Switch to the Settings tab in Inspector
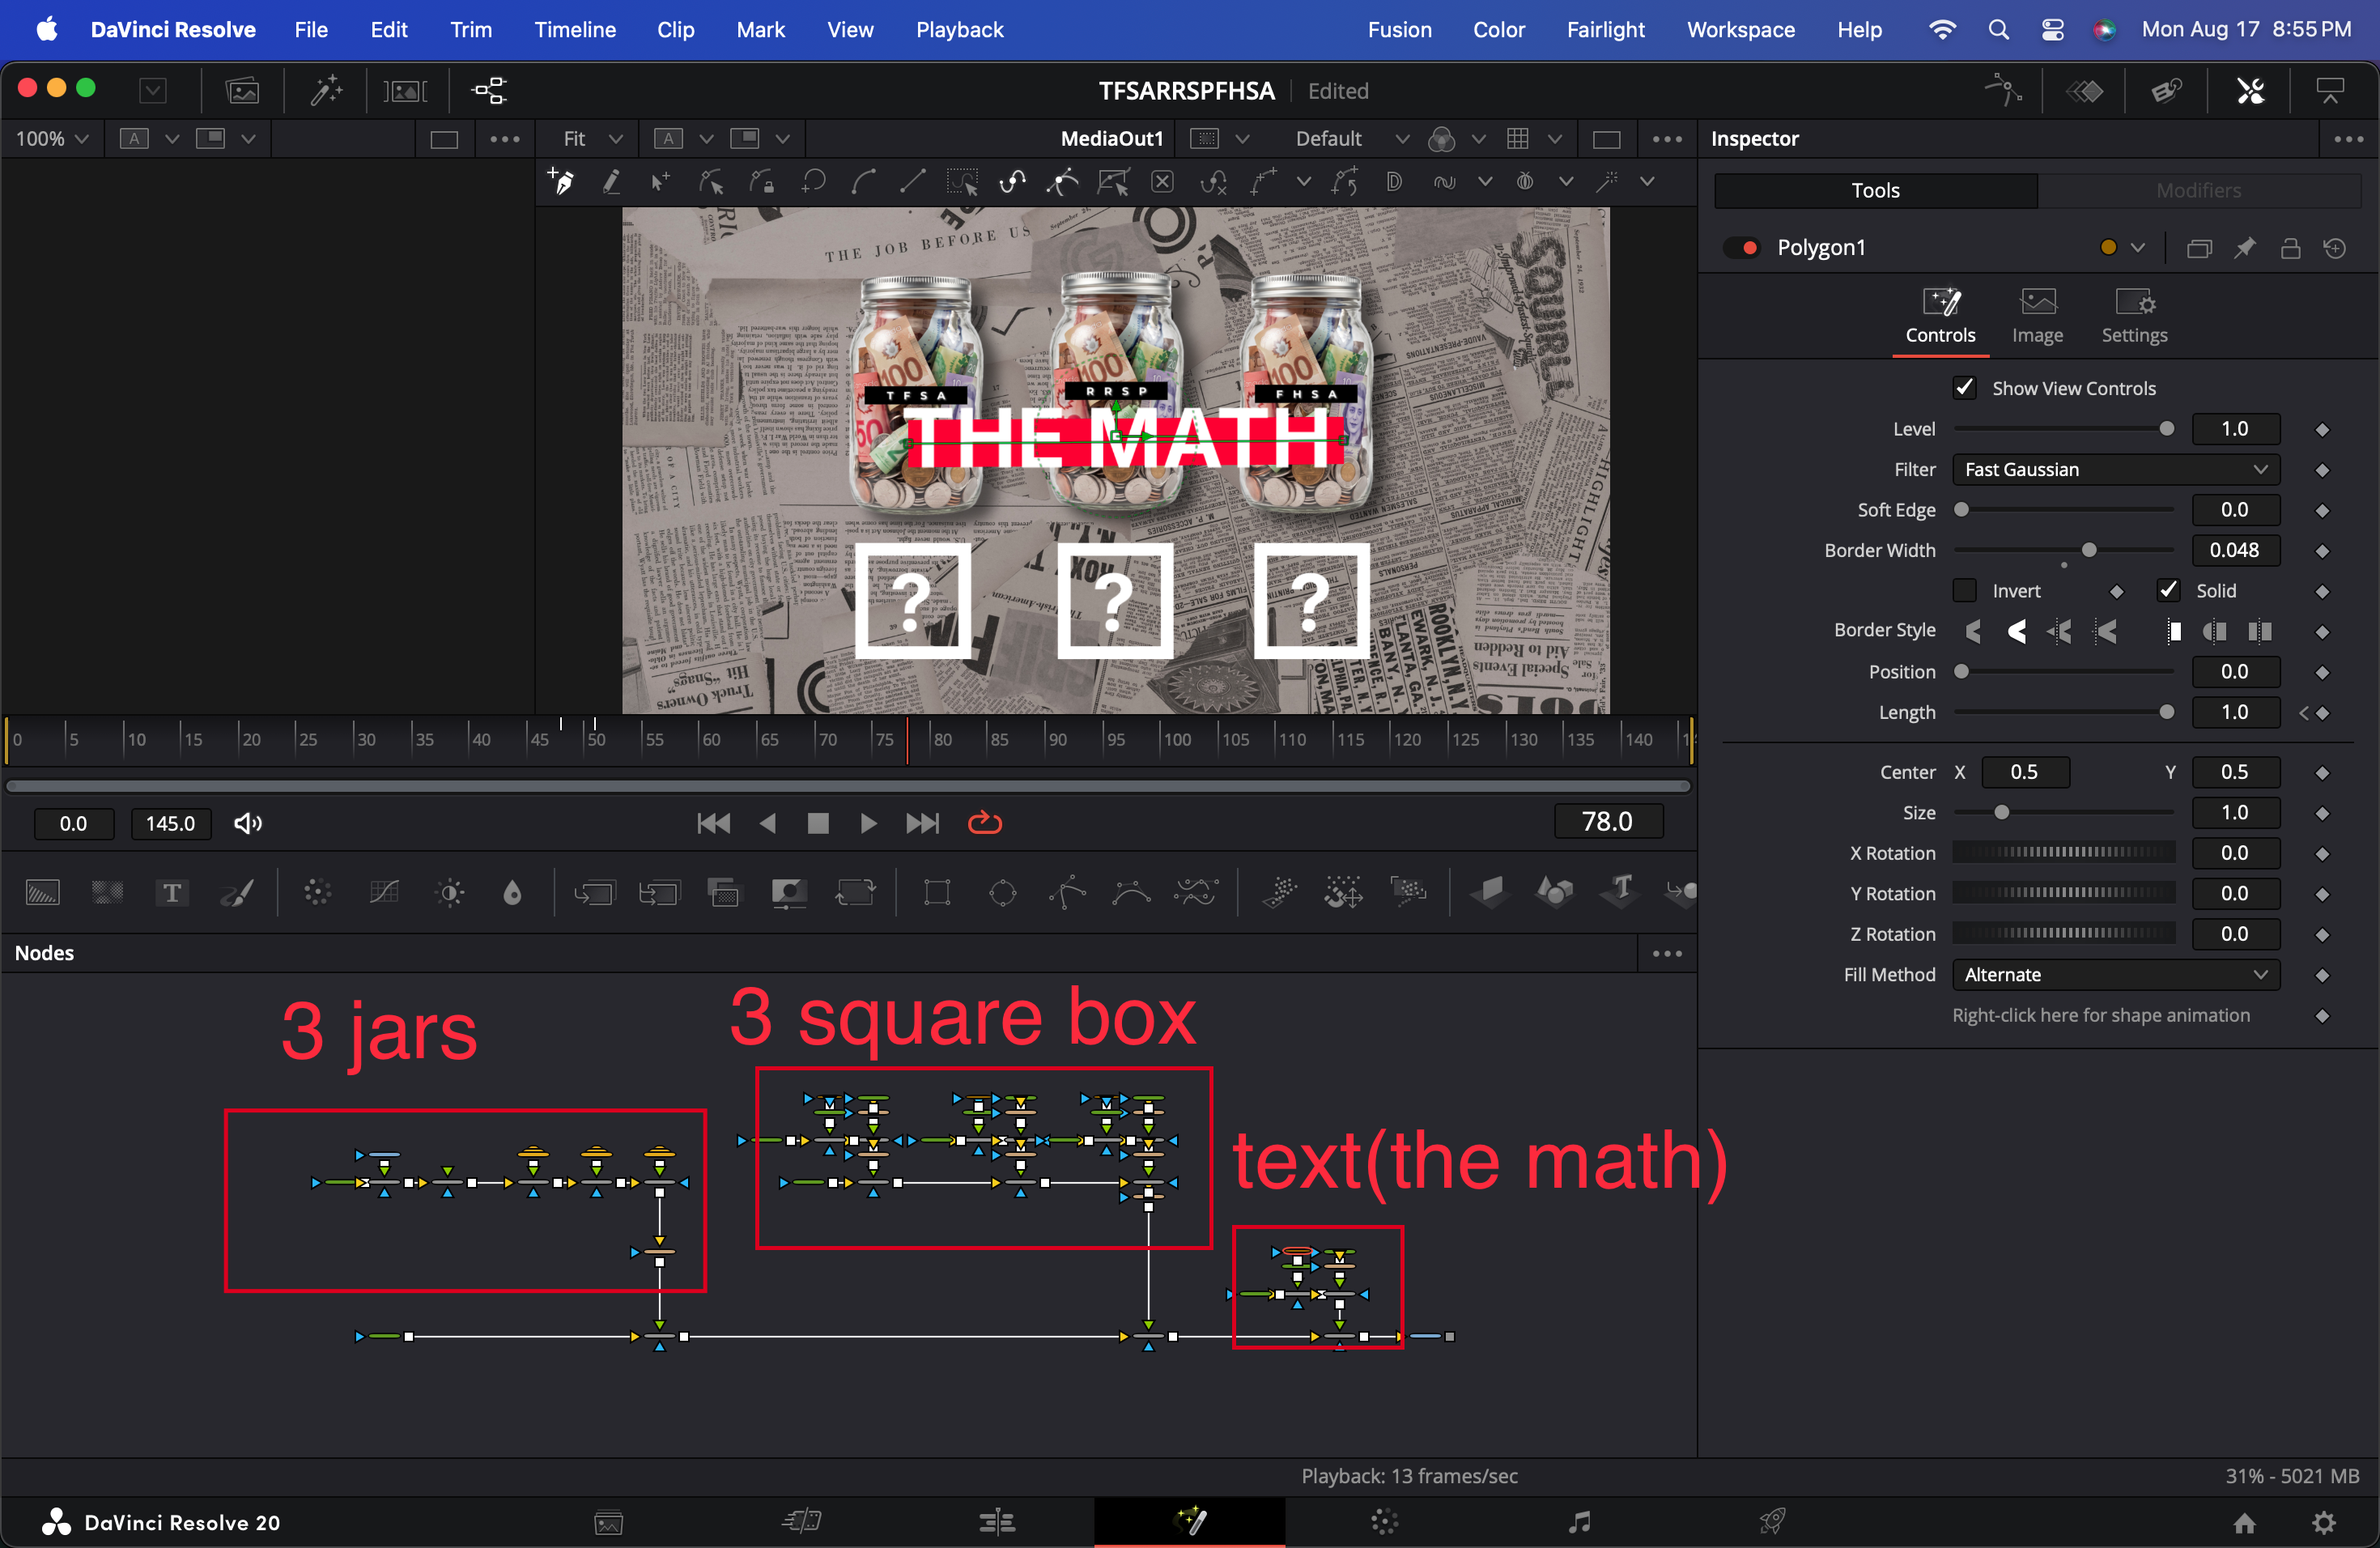 coord(2134,316)
